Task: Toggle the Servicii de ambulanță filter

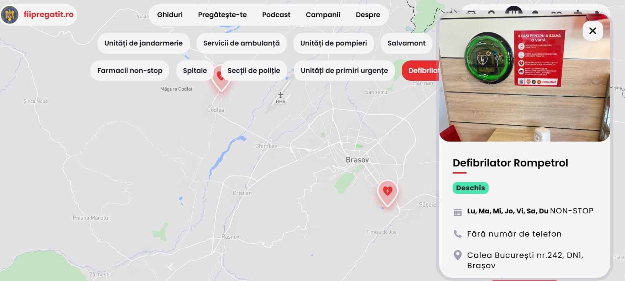Action: [x=241, y=43]
